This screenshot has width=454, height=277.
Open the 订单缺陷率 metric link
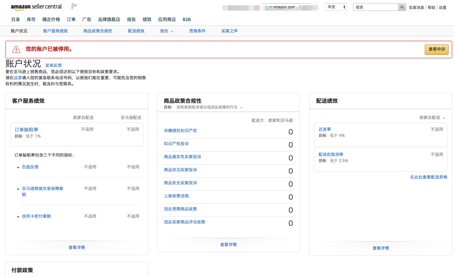pos(26,130)
